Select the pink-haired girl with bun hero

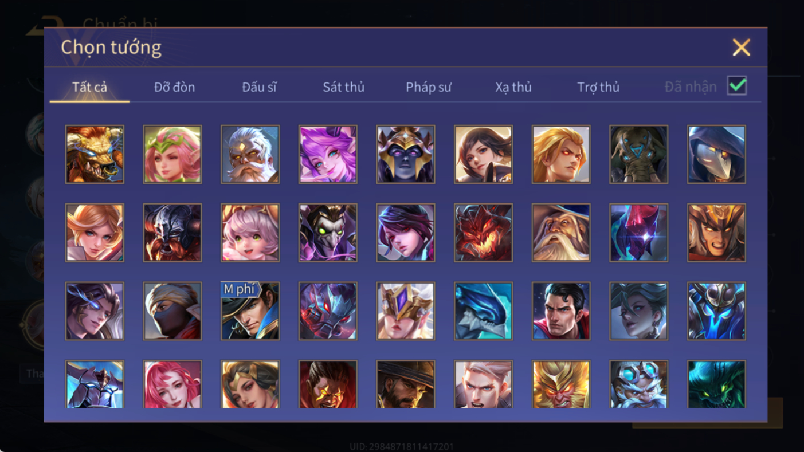point(250,233)
